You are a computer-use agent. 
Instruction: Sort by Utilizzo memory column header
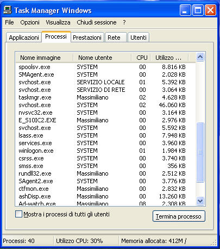pyautogui.click(x=169, y=58)
